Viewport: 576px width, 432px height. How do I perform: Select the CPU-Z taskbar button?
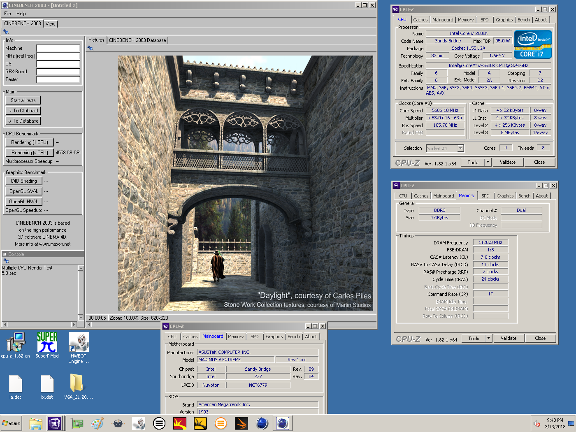55,423
